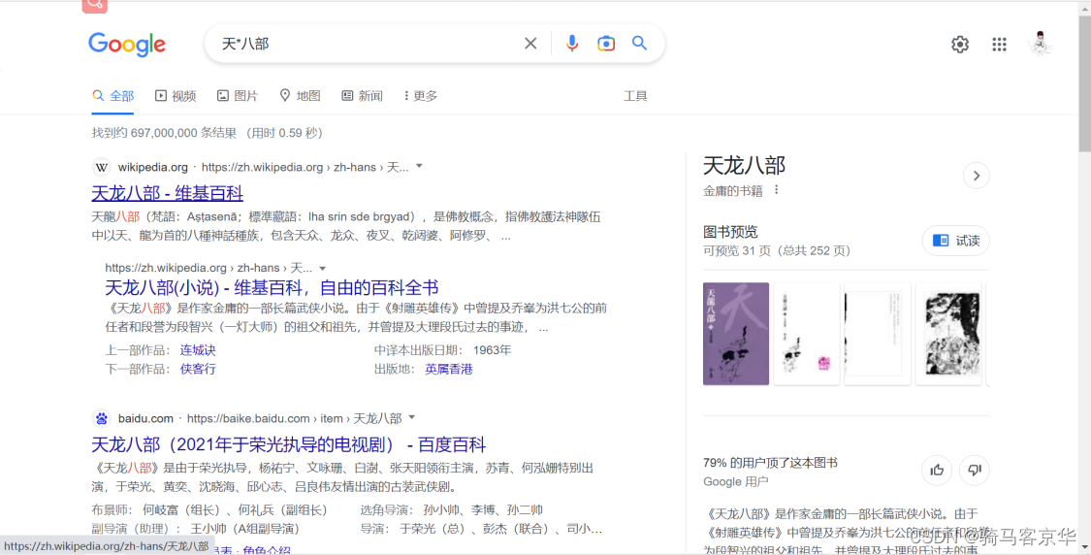Viewport: 1091px width, 555px height.
Task: Expand the sub-result zh-hans URL dropdown arrow
Action: [x=322, y=268]
